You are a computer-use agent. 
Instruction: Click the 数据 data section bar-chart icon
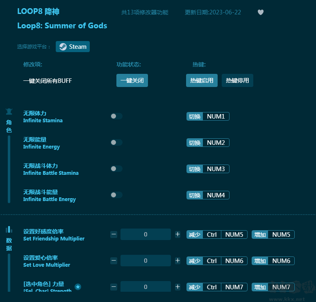[9, 229]
